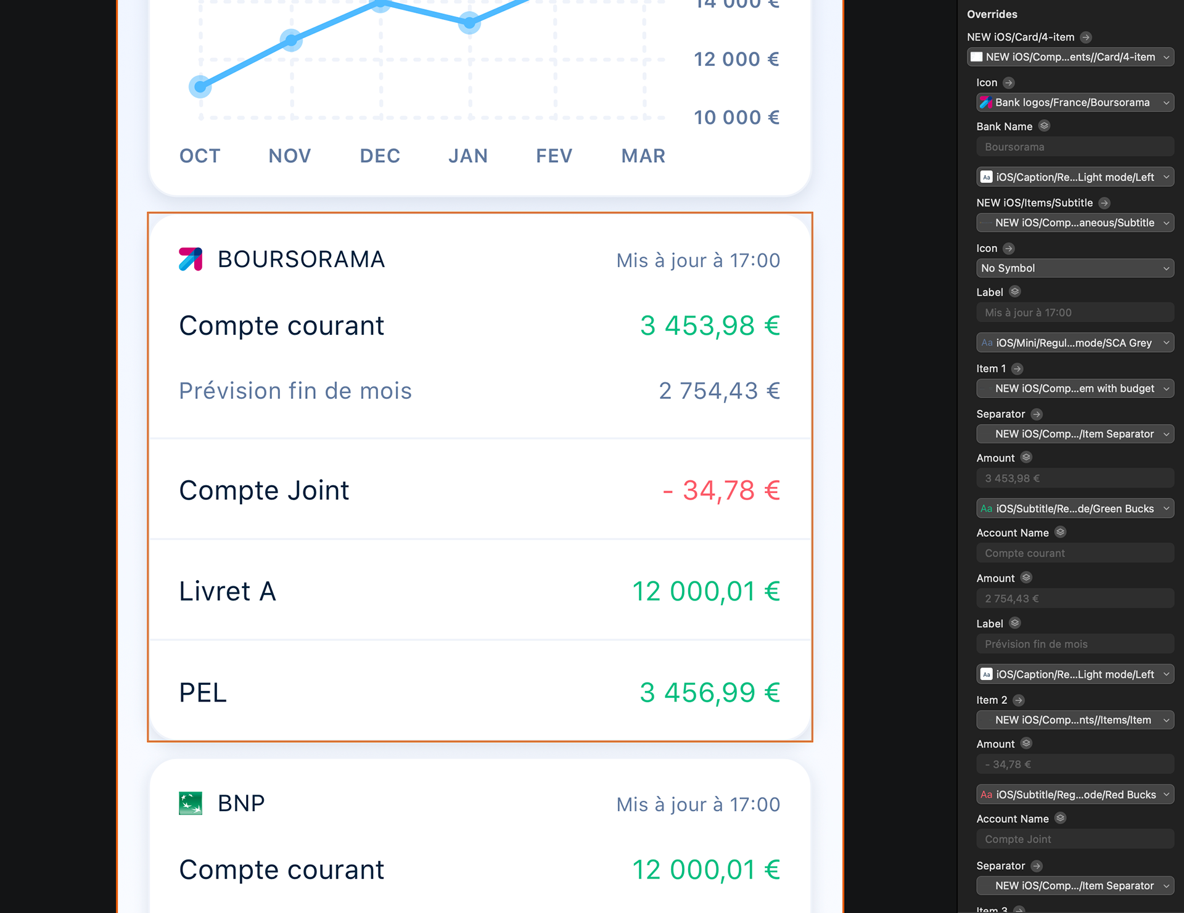Open the NEW iOS/Comp...em with budget dropdown

1075,388
